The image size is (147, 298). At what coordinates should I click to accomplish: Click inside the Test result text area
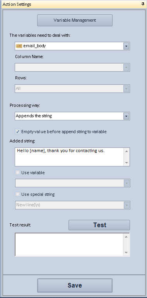pyautogui.click(x=69, y=245)
